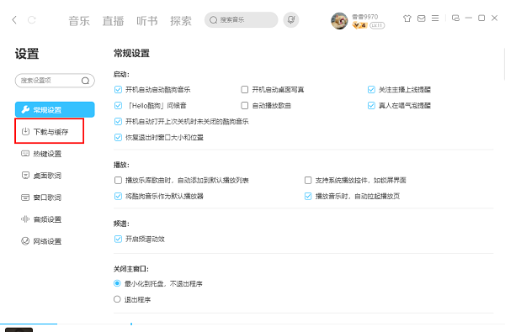
Task: Switch to the 音乐 tab
Action: pos(79,21)
